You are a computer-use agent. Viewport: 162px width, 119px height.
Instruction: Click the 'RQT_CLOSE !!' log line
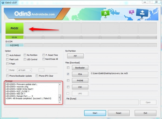(18, 91)
